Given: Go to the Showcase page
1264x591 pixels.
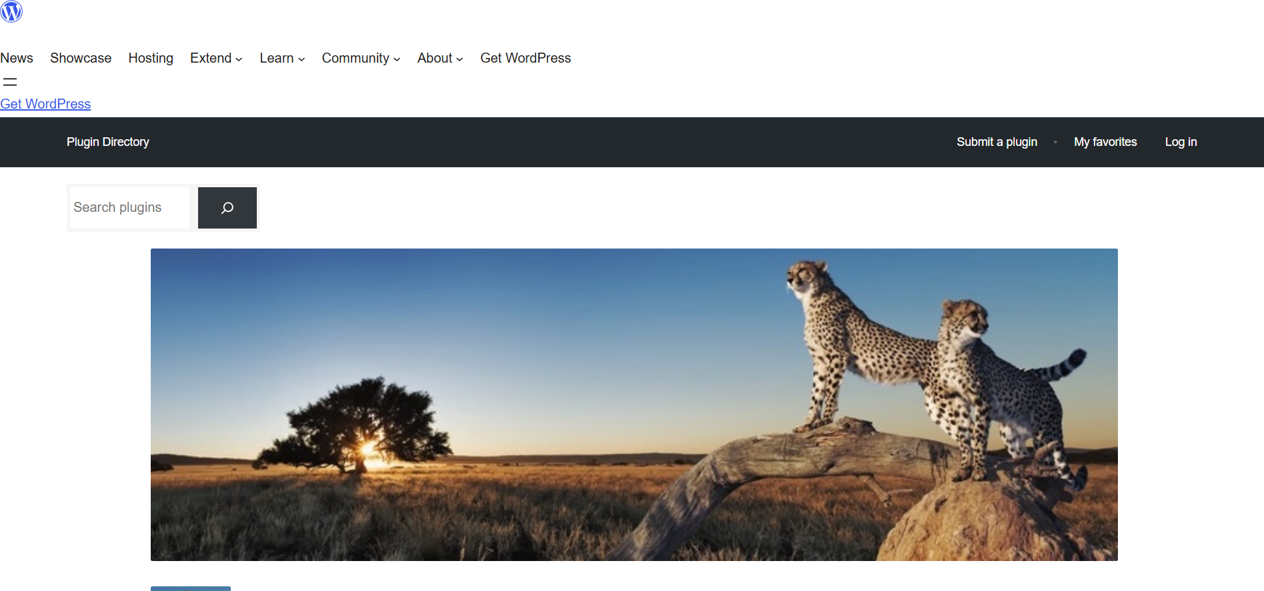Looking at the screenshot, I should coord(81,59).
